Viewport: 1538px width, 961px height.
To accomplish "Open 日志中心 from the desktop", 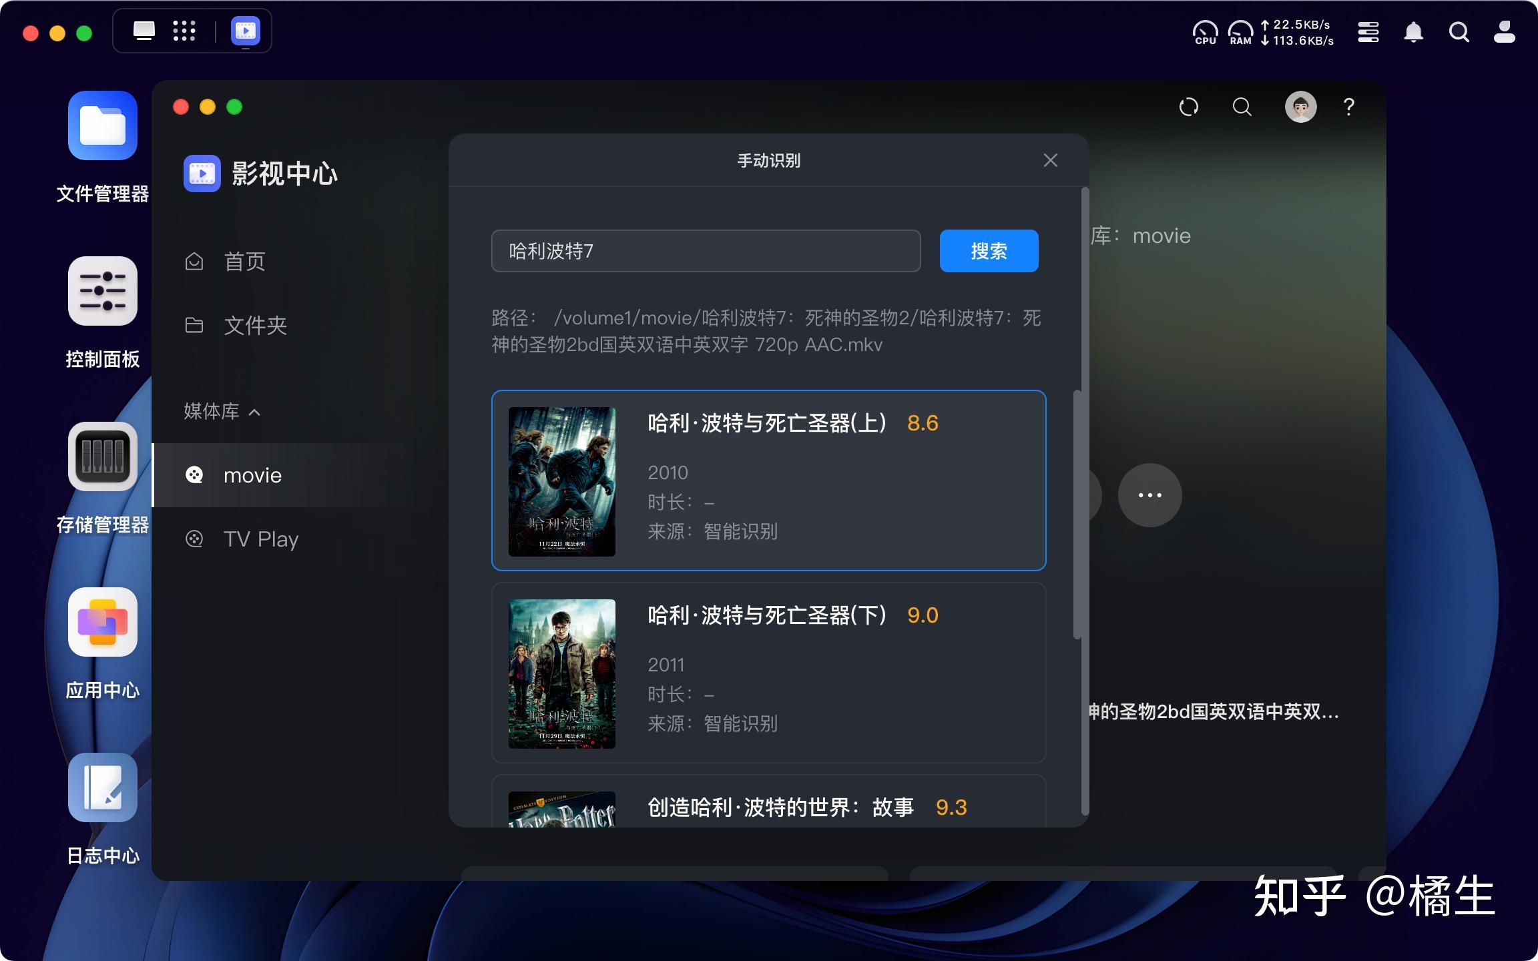I will coord(103,788).
